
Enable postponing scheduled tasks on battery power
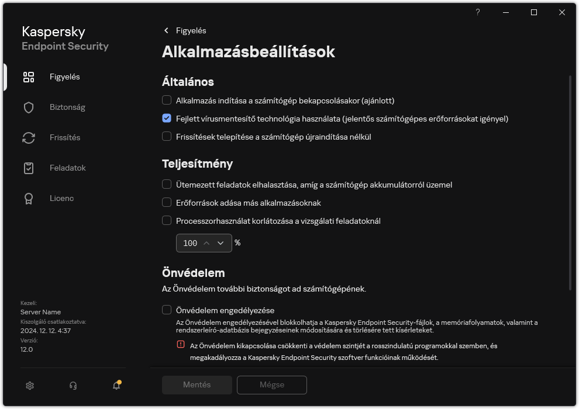tap(166, 185)
